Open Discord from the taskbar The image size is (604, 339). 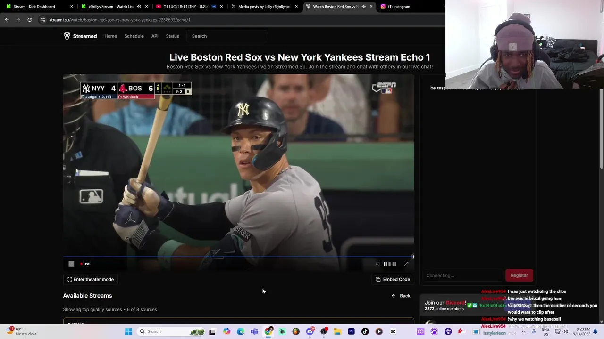[x=310, y=331]
